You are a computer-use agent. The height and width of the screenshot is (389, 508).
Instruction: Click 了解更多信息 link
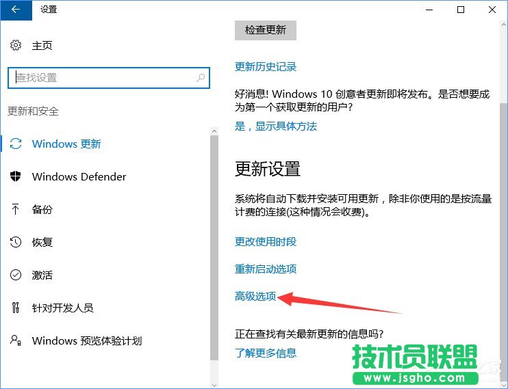[266, 353]
